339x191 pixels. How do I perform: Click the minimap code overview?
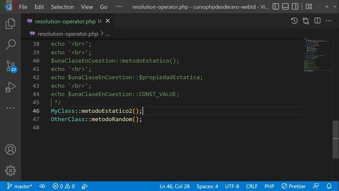point(317,55)
